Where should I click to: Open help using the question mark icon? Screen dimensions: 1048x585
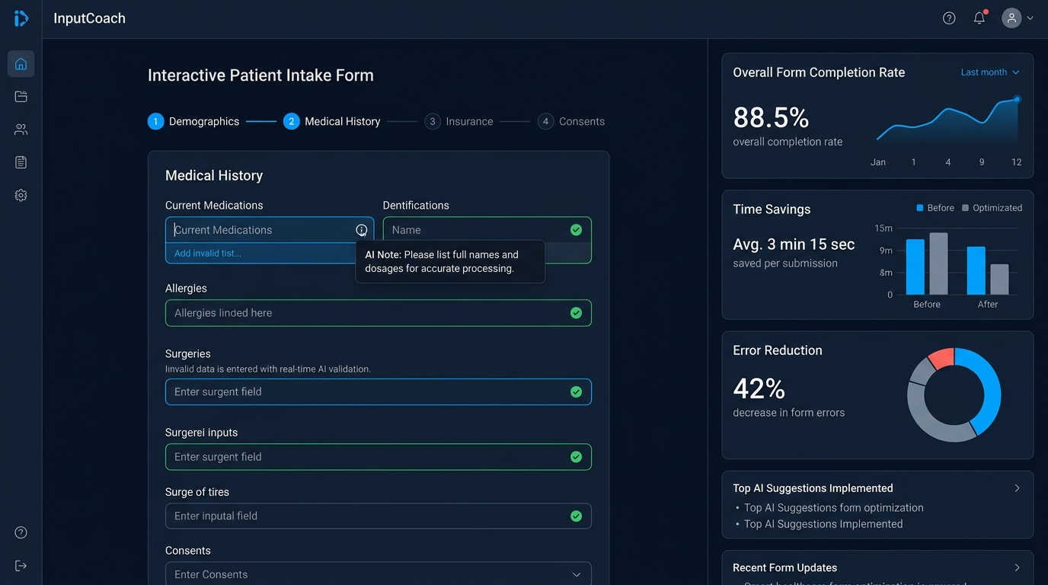coord(949,18)
